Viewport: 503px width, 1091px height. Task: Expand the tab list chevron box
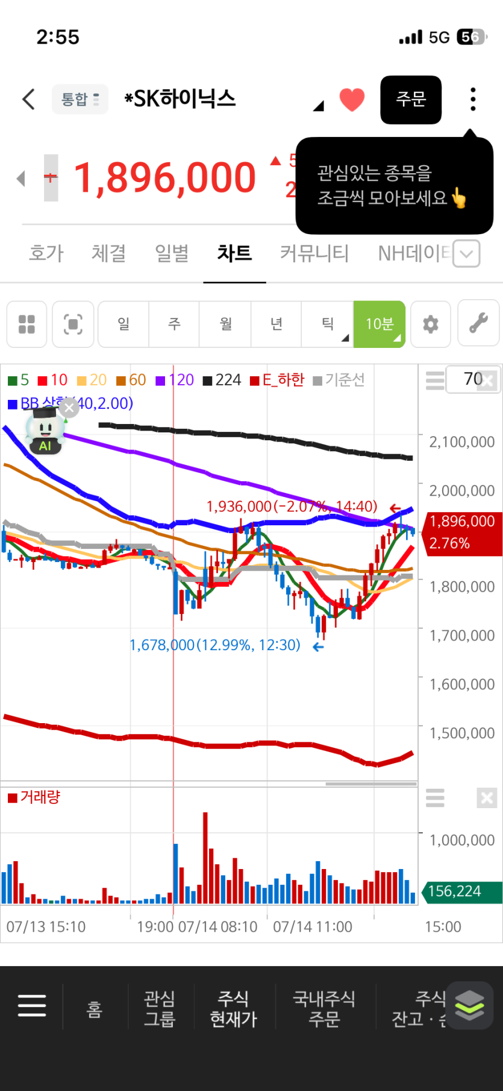point(466,253)
